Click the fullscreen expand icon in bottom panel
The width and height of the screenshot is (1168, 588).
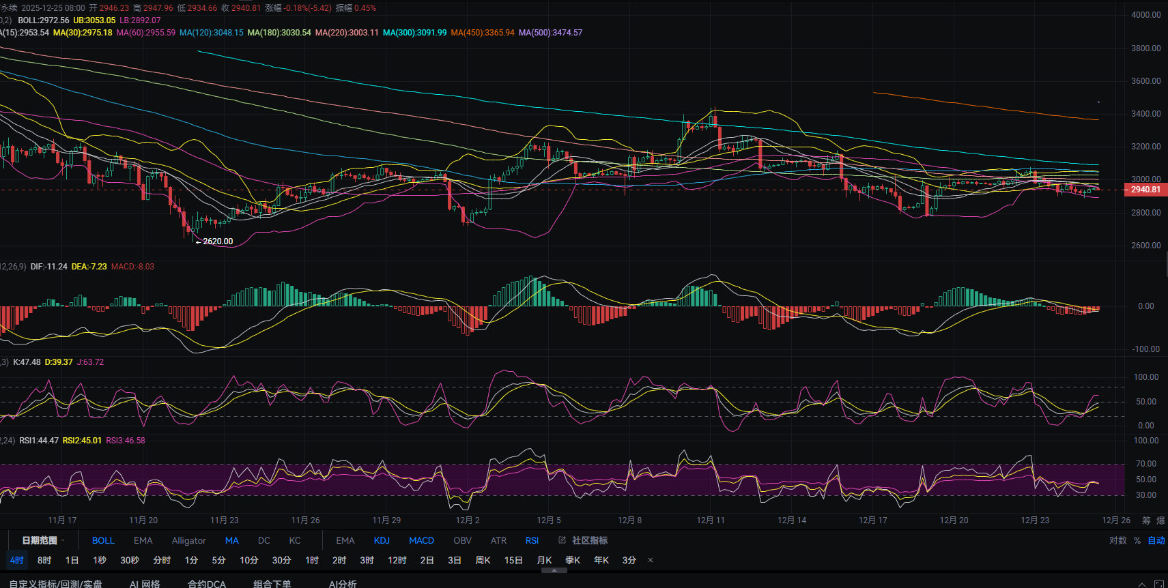click(x=1158, y=584)
